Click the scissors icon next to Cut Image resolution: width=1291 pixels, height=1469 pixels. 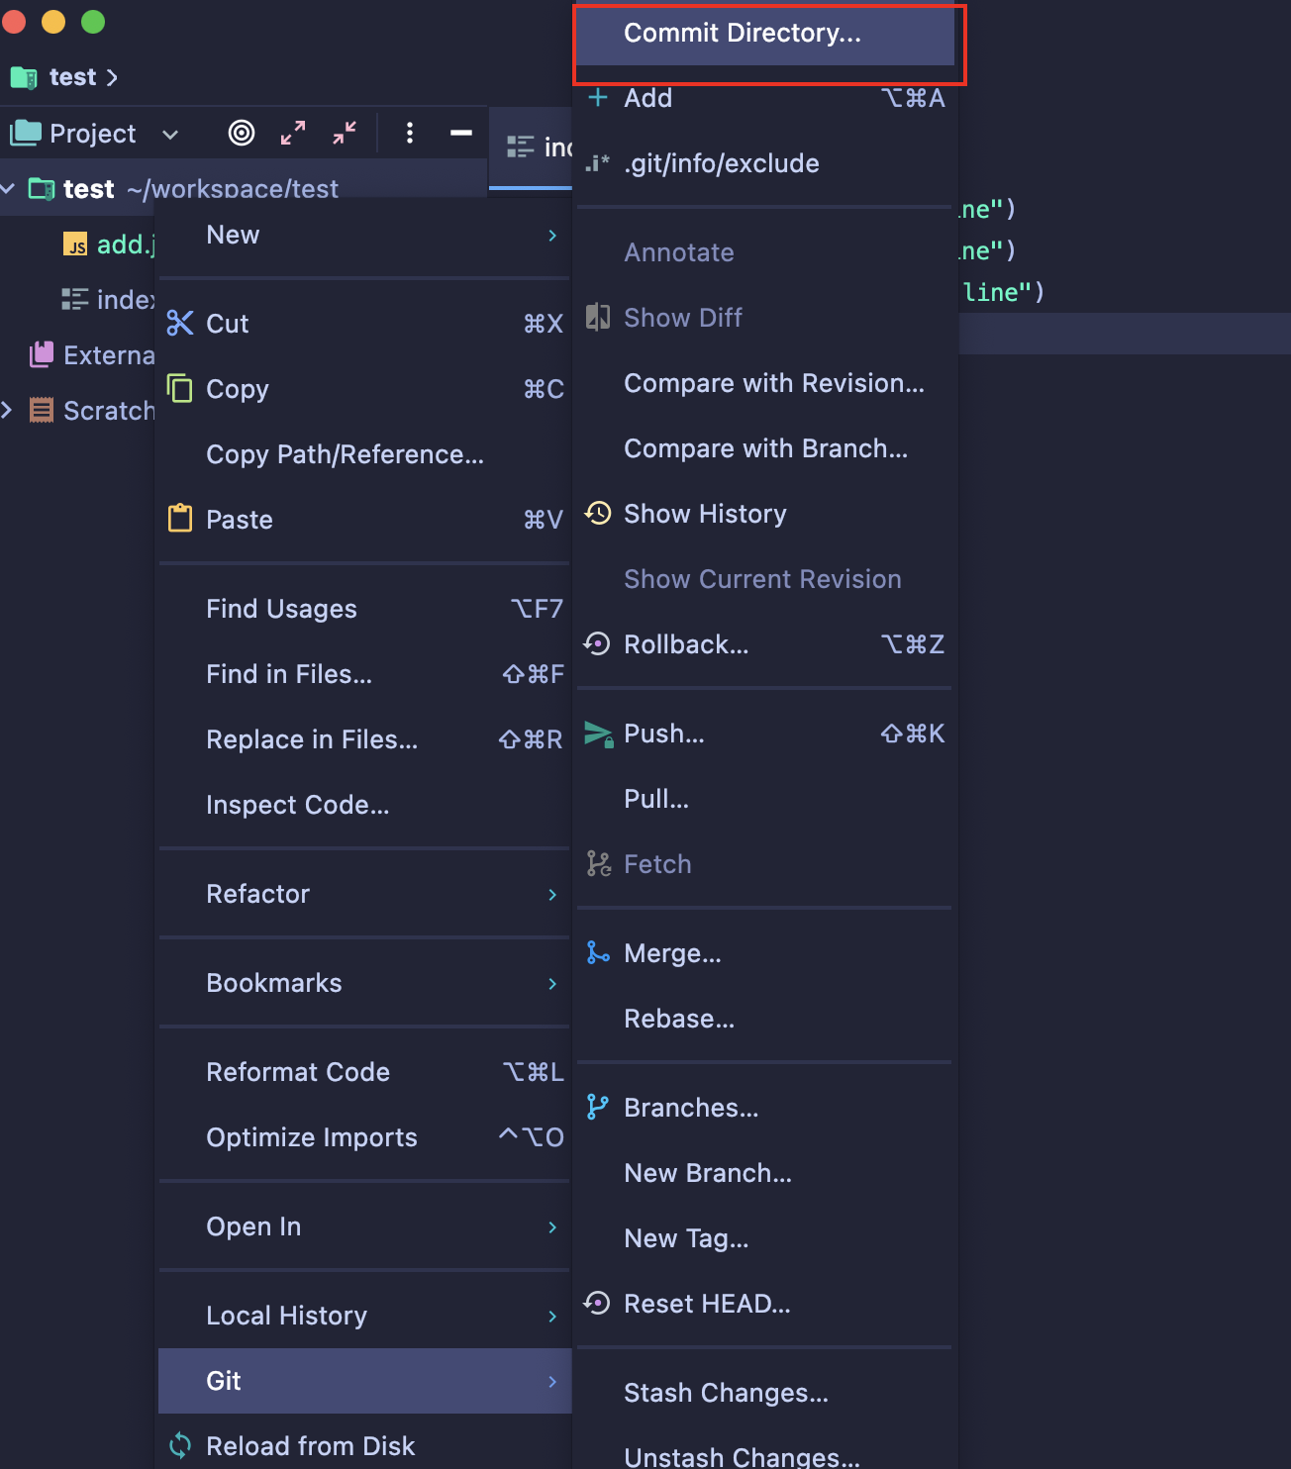tap(179, 323)
